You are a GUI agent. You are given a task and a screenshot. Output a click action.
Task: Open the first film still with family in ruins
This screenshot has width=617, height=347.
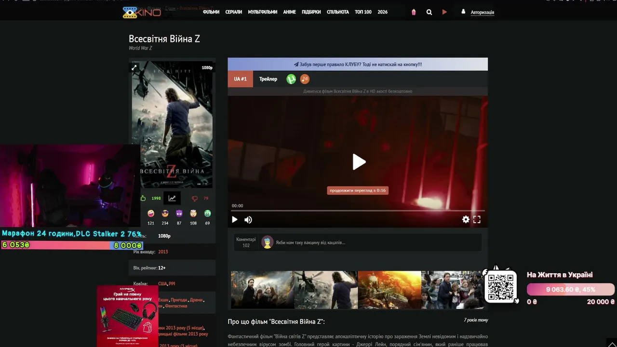[262, 290]
